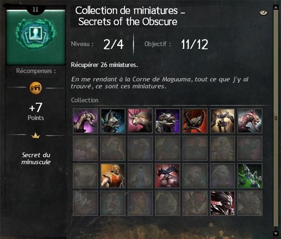The height and width of the screenshot is (239, 281).
Task: Select the red-background winged miniature
Action: click(195, 121)
